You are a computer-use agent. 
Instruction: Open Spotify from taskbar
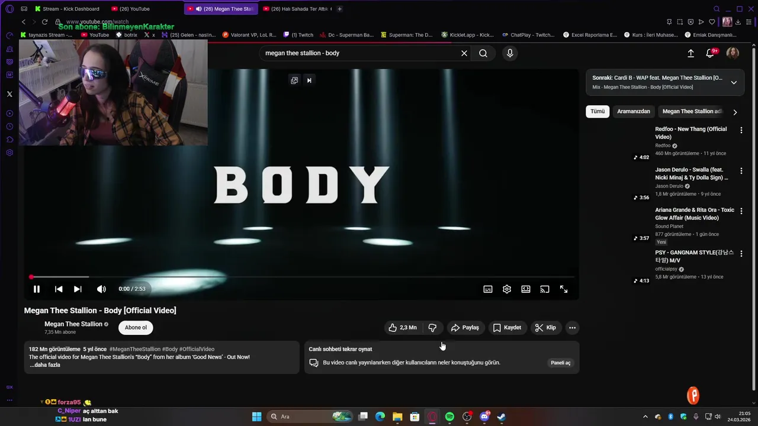tap(449, 417)
